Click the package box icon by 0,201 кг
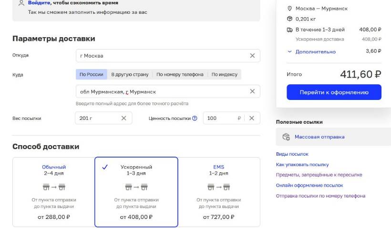This screenshot has height=228, width=391. click(289, 19)
